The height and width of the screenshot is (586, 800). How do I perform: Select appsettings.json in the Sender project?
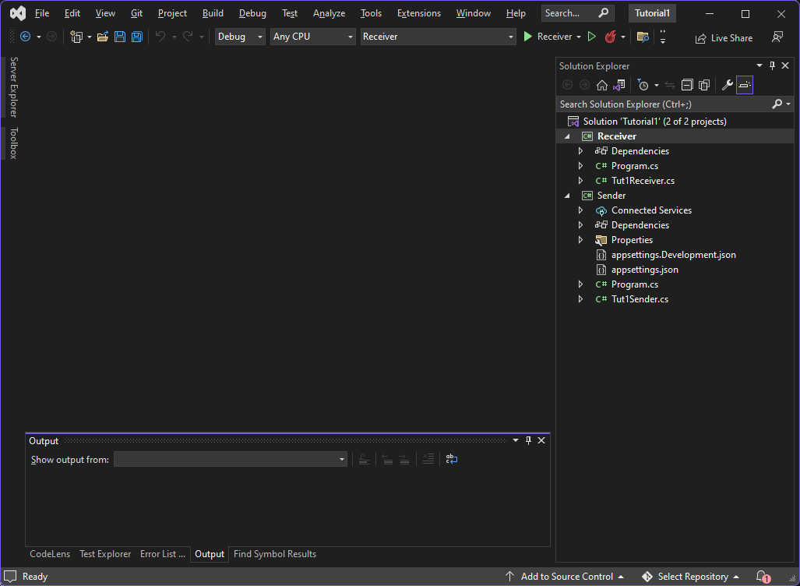(644, 270)
